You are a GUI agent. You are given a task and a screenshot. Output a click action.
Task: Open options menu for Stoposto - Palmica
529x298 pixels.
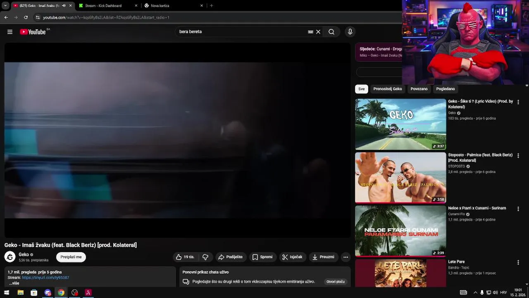[x=518, y=156]
